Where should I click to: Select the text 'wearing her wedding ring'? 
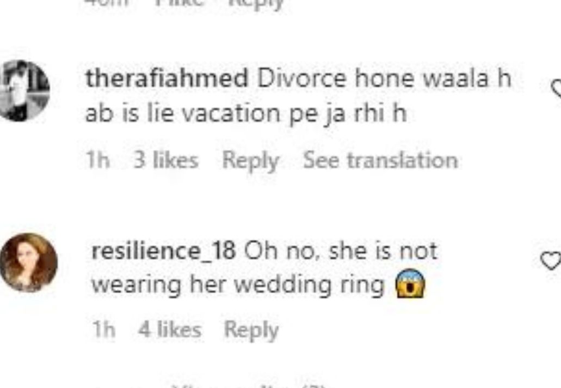pyautogui.click(x=238, y=285)
